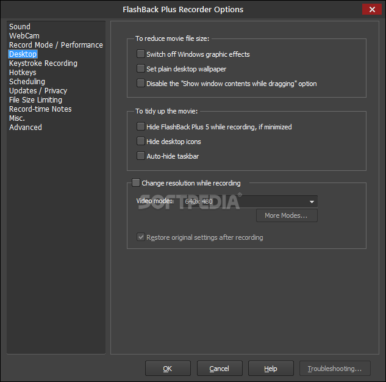Select File Size Limiting category

tap(35, 99)
